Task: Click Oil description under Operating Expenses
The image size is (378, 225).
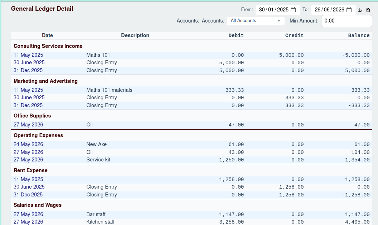Action: click(89, 152)
